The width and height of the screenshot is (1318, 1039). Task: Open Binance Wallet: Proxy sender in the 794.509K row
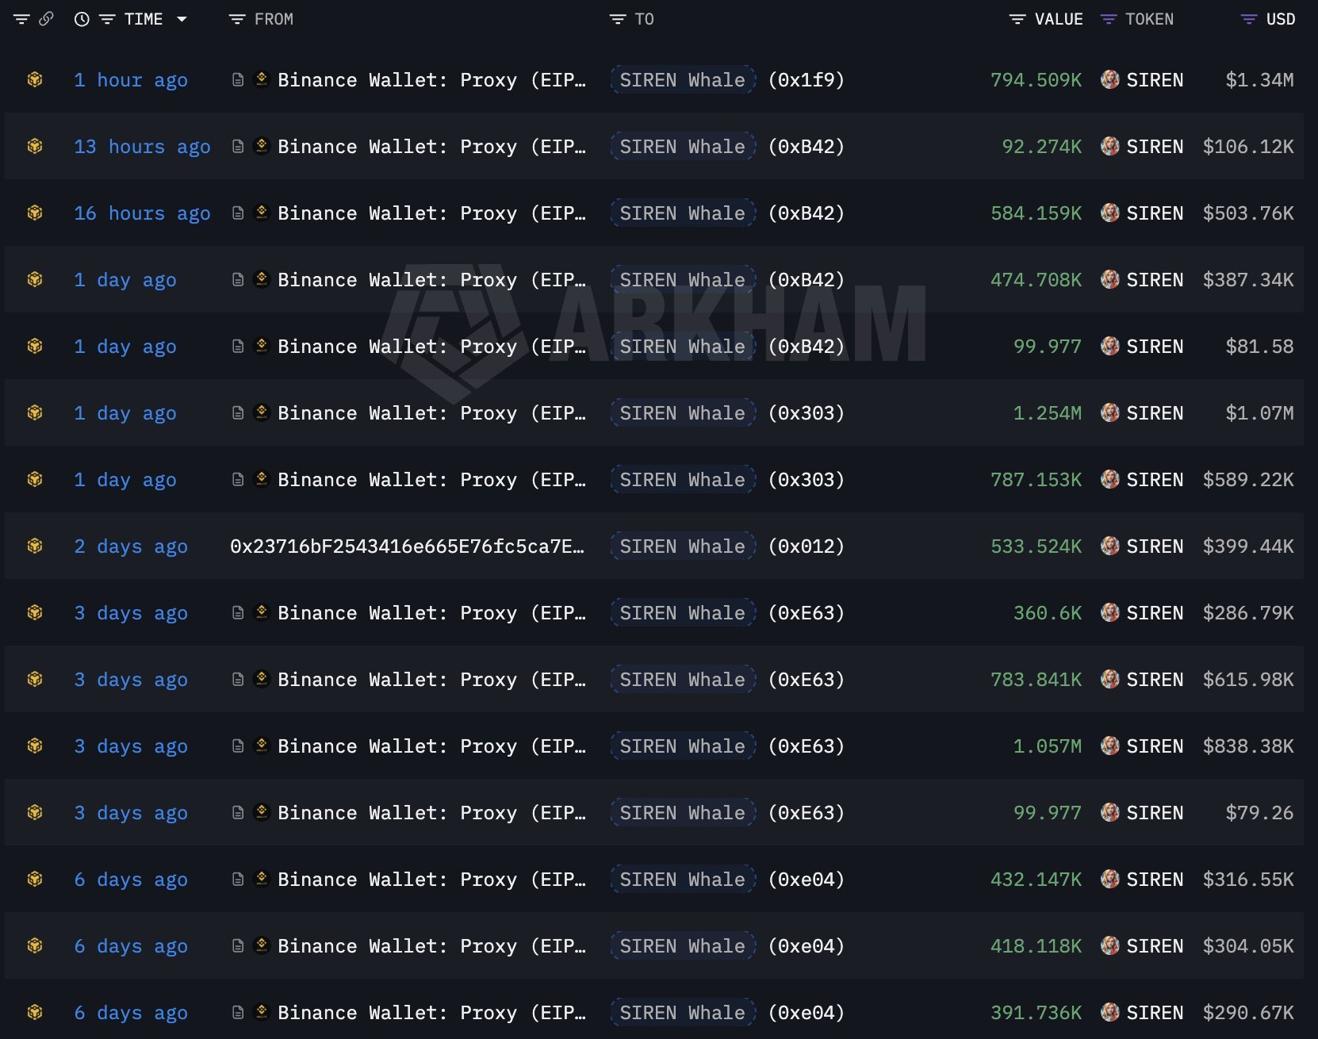point(431,80)
